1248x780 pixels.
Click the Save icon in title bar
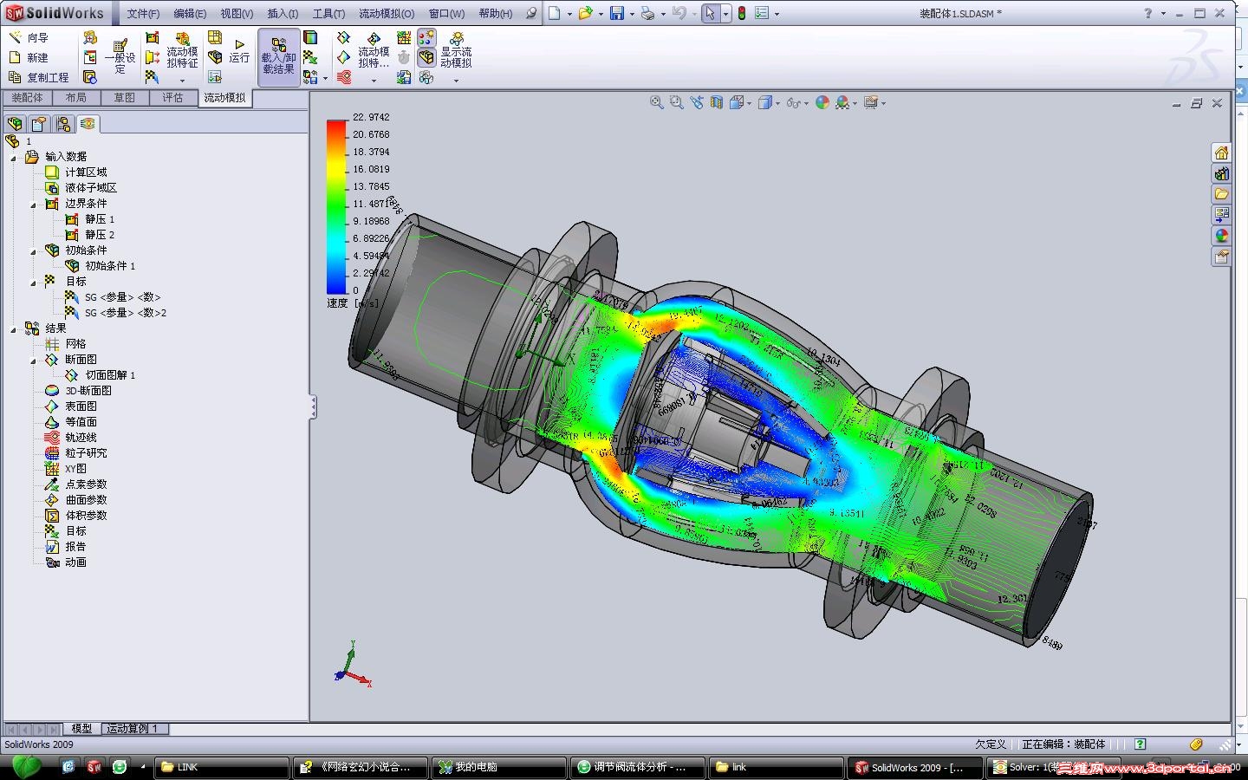[x=617, y=13]
